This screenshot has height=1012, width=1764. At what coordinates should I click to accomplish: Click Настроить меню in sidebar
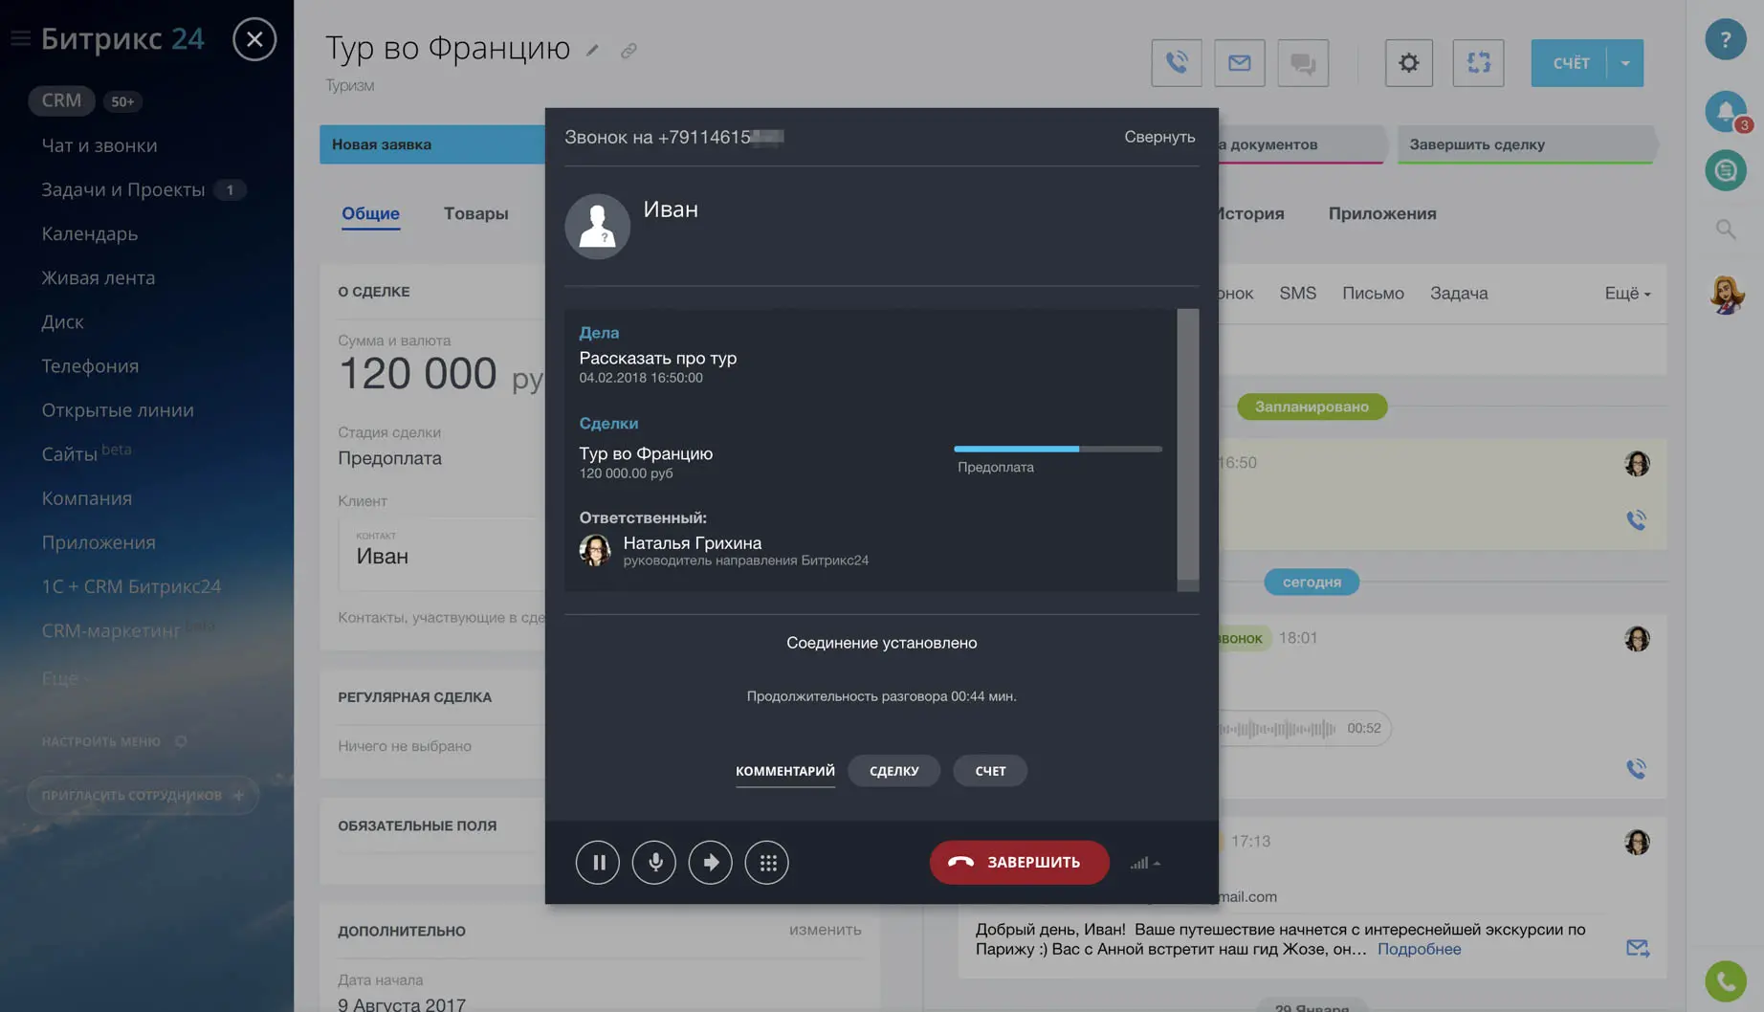(113, 741)
